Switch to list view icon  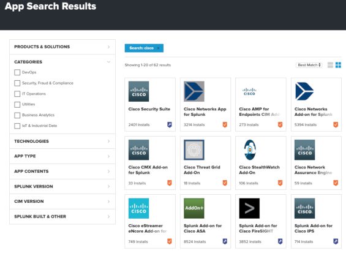click(330, 65)
